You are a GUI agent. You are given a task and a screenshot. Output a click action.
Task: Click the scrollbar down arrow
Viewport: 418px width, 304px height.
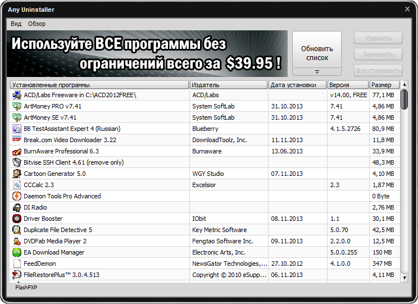point(405,278)
